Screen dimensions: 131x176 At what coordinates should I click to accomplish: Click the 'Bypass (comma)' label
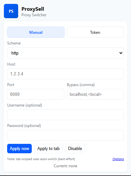(x=81, y=85)
